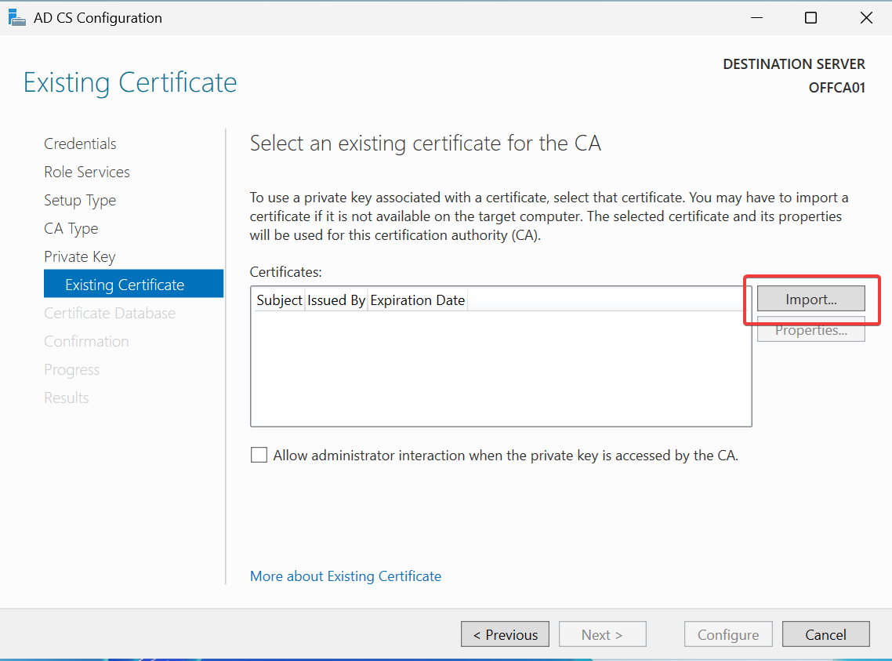Click the Issued By column header
The height and width of the screenshot is (661, 892).
click(x=336, y=300)
